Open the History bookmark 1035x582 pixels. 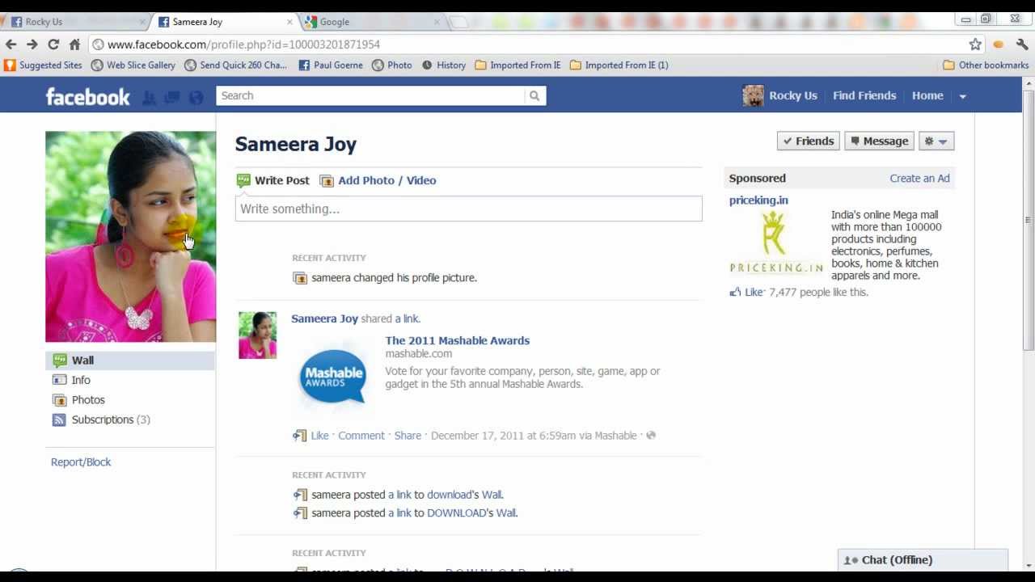[x=444, y=65]
